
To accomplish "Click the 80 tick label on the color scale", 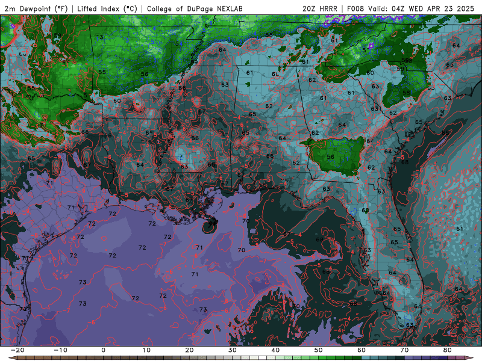I will click(448, 350).
